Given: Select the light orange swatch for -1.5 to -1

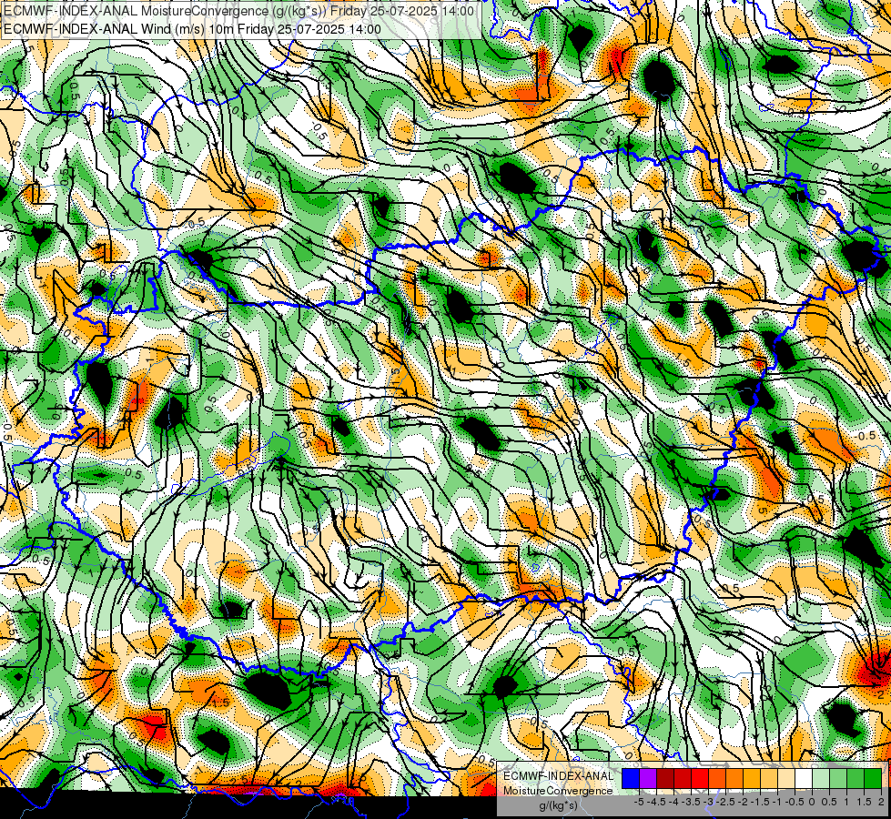Looking at the screenshot, I should click(769, 779).
